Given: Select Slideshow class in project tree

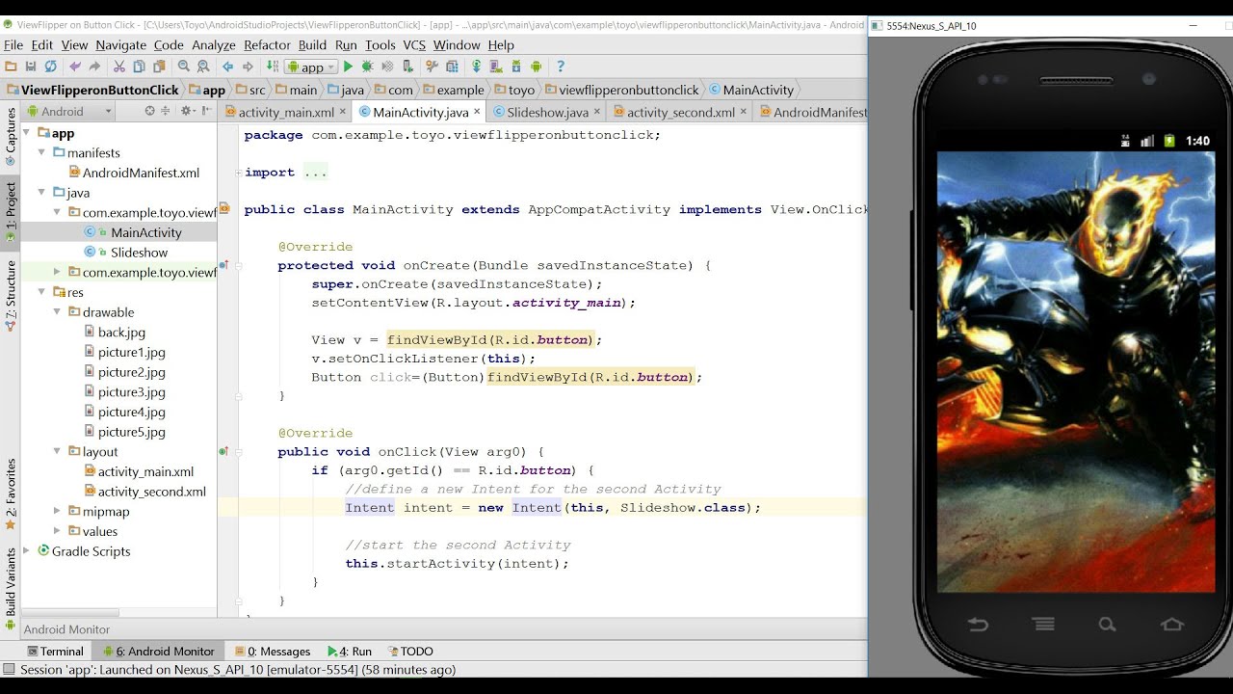Looking at the screenshot, I should [140, 253].
